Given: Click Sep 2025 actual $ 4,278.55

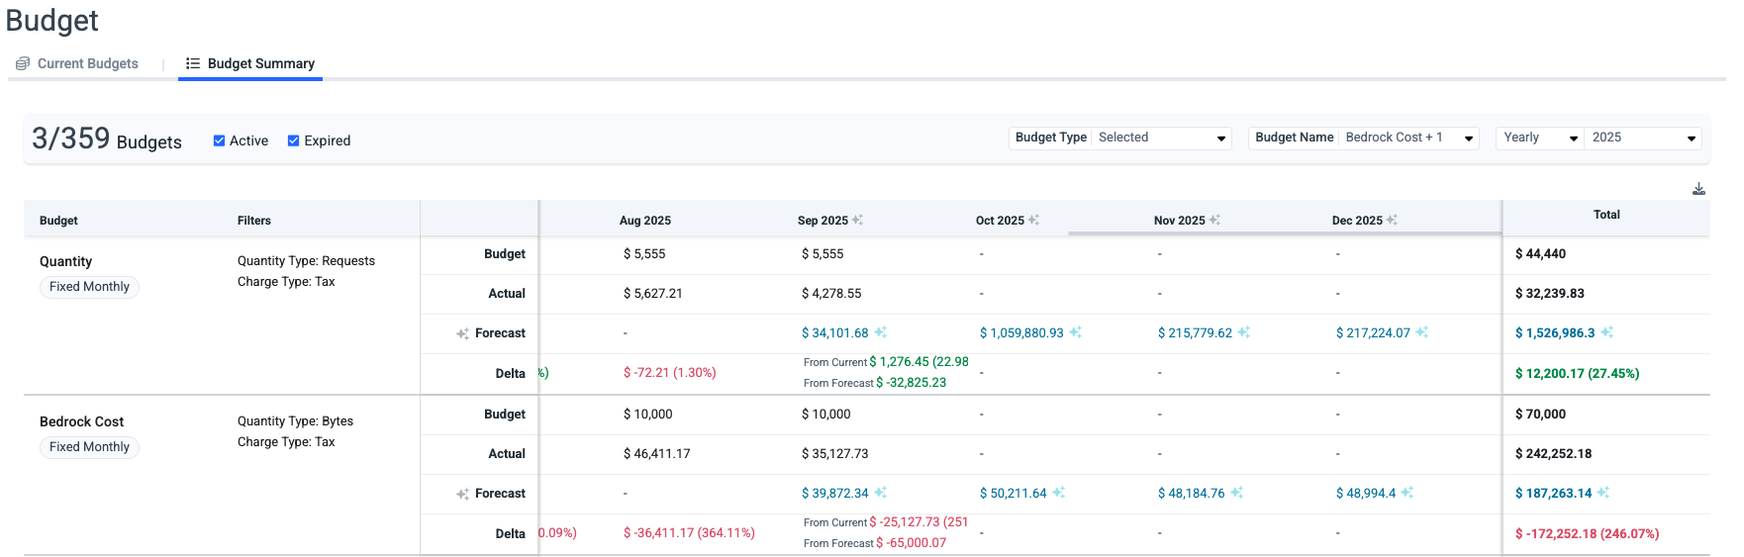Looking at the screenshot, I should pyautogui.click(x=831, y=294).
